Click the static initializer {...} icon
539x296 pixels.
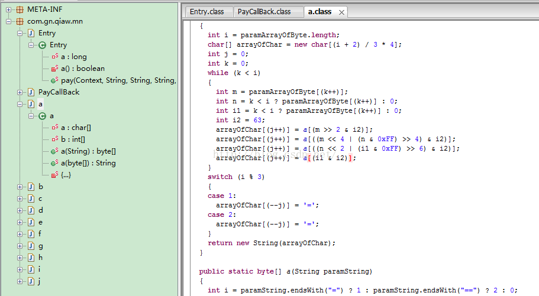coord(54,175)
